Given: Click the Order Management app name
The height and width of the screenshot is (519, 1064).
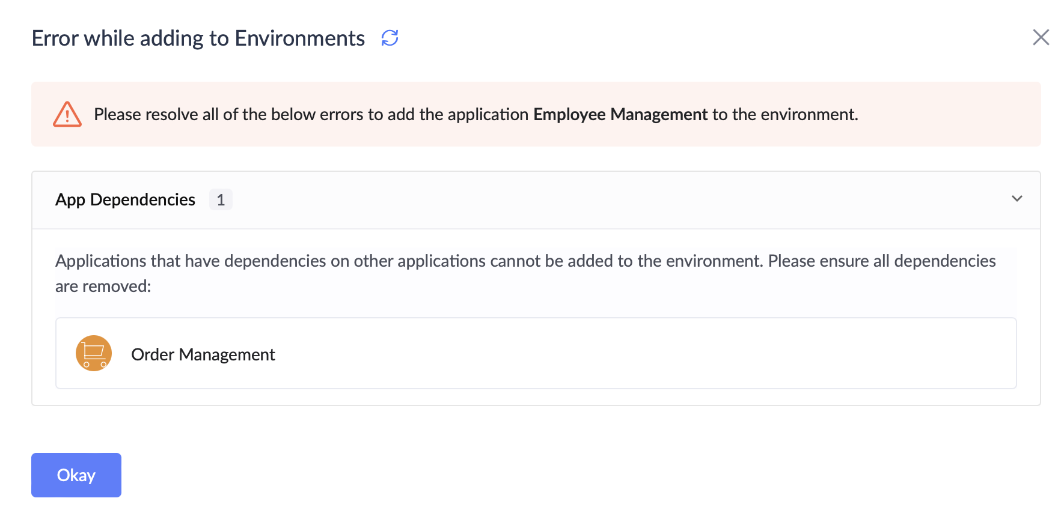Looking at the screenshot, I should click(x=203, y=354).
